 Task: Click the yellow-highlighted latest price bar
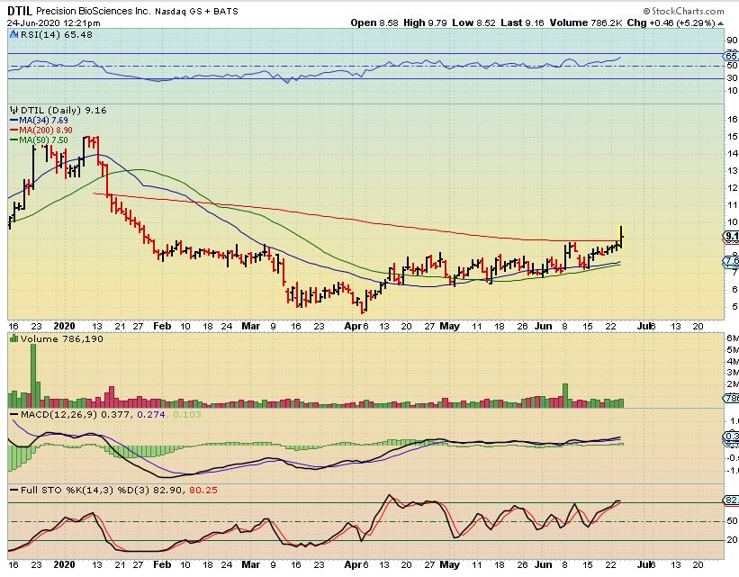pyautogui.click(x=621, y=237)
